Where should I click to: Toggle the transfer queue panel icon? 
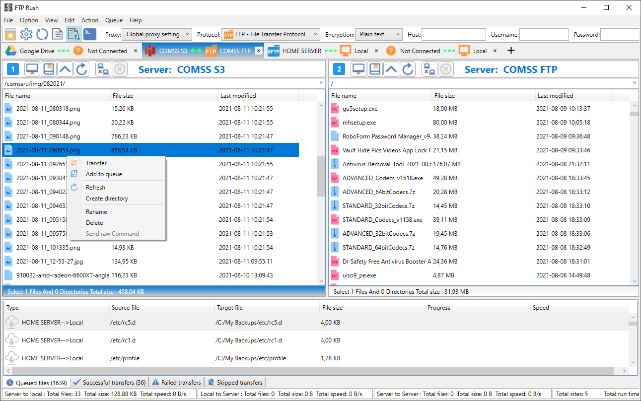[73, 34]
